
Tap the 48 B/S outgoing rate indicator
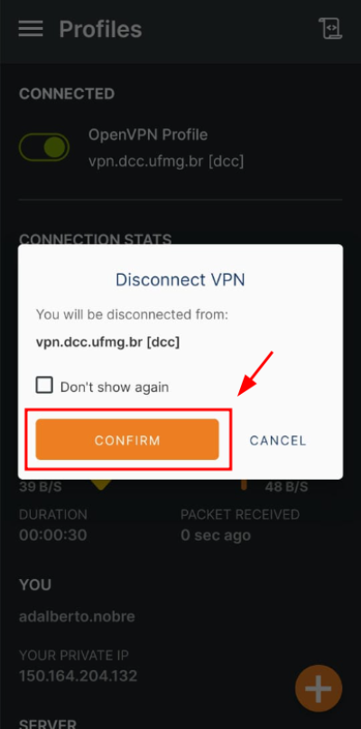[x=287, y=487]
